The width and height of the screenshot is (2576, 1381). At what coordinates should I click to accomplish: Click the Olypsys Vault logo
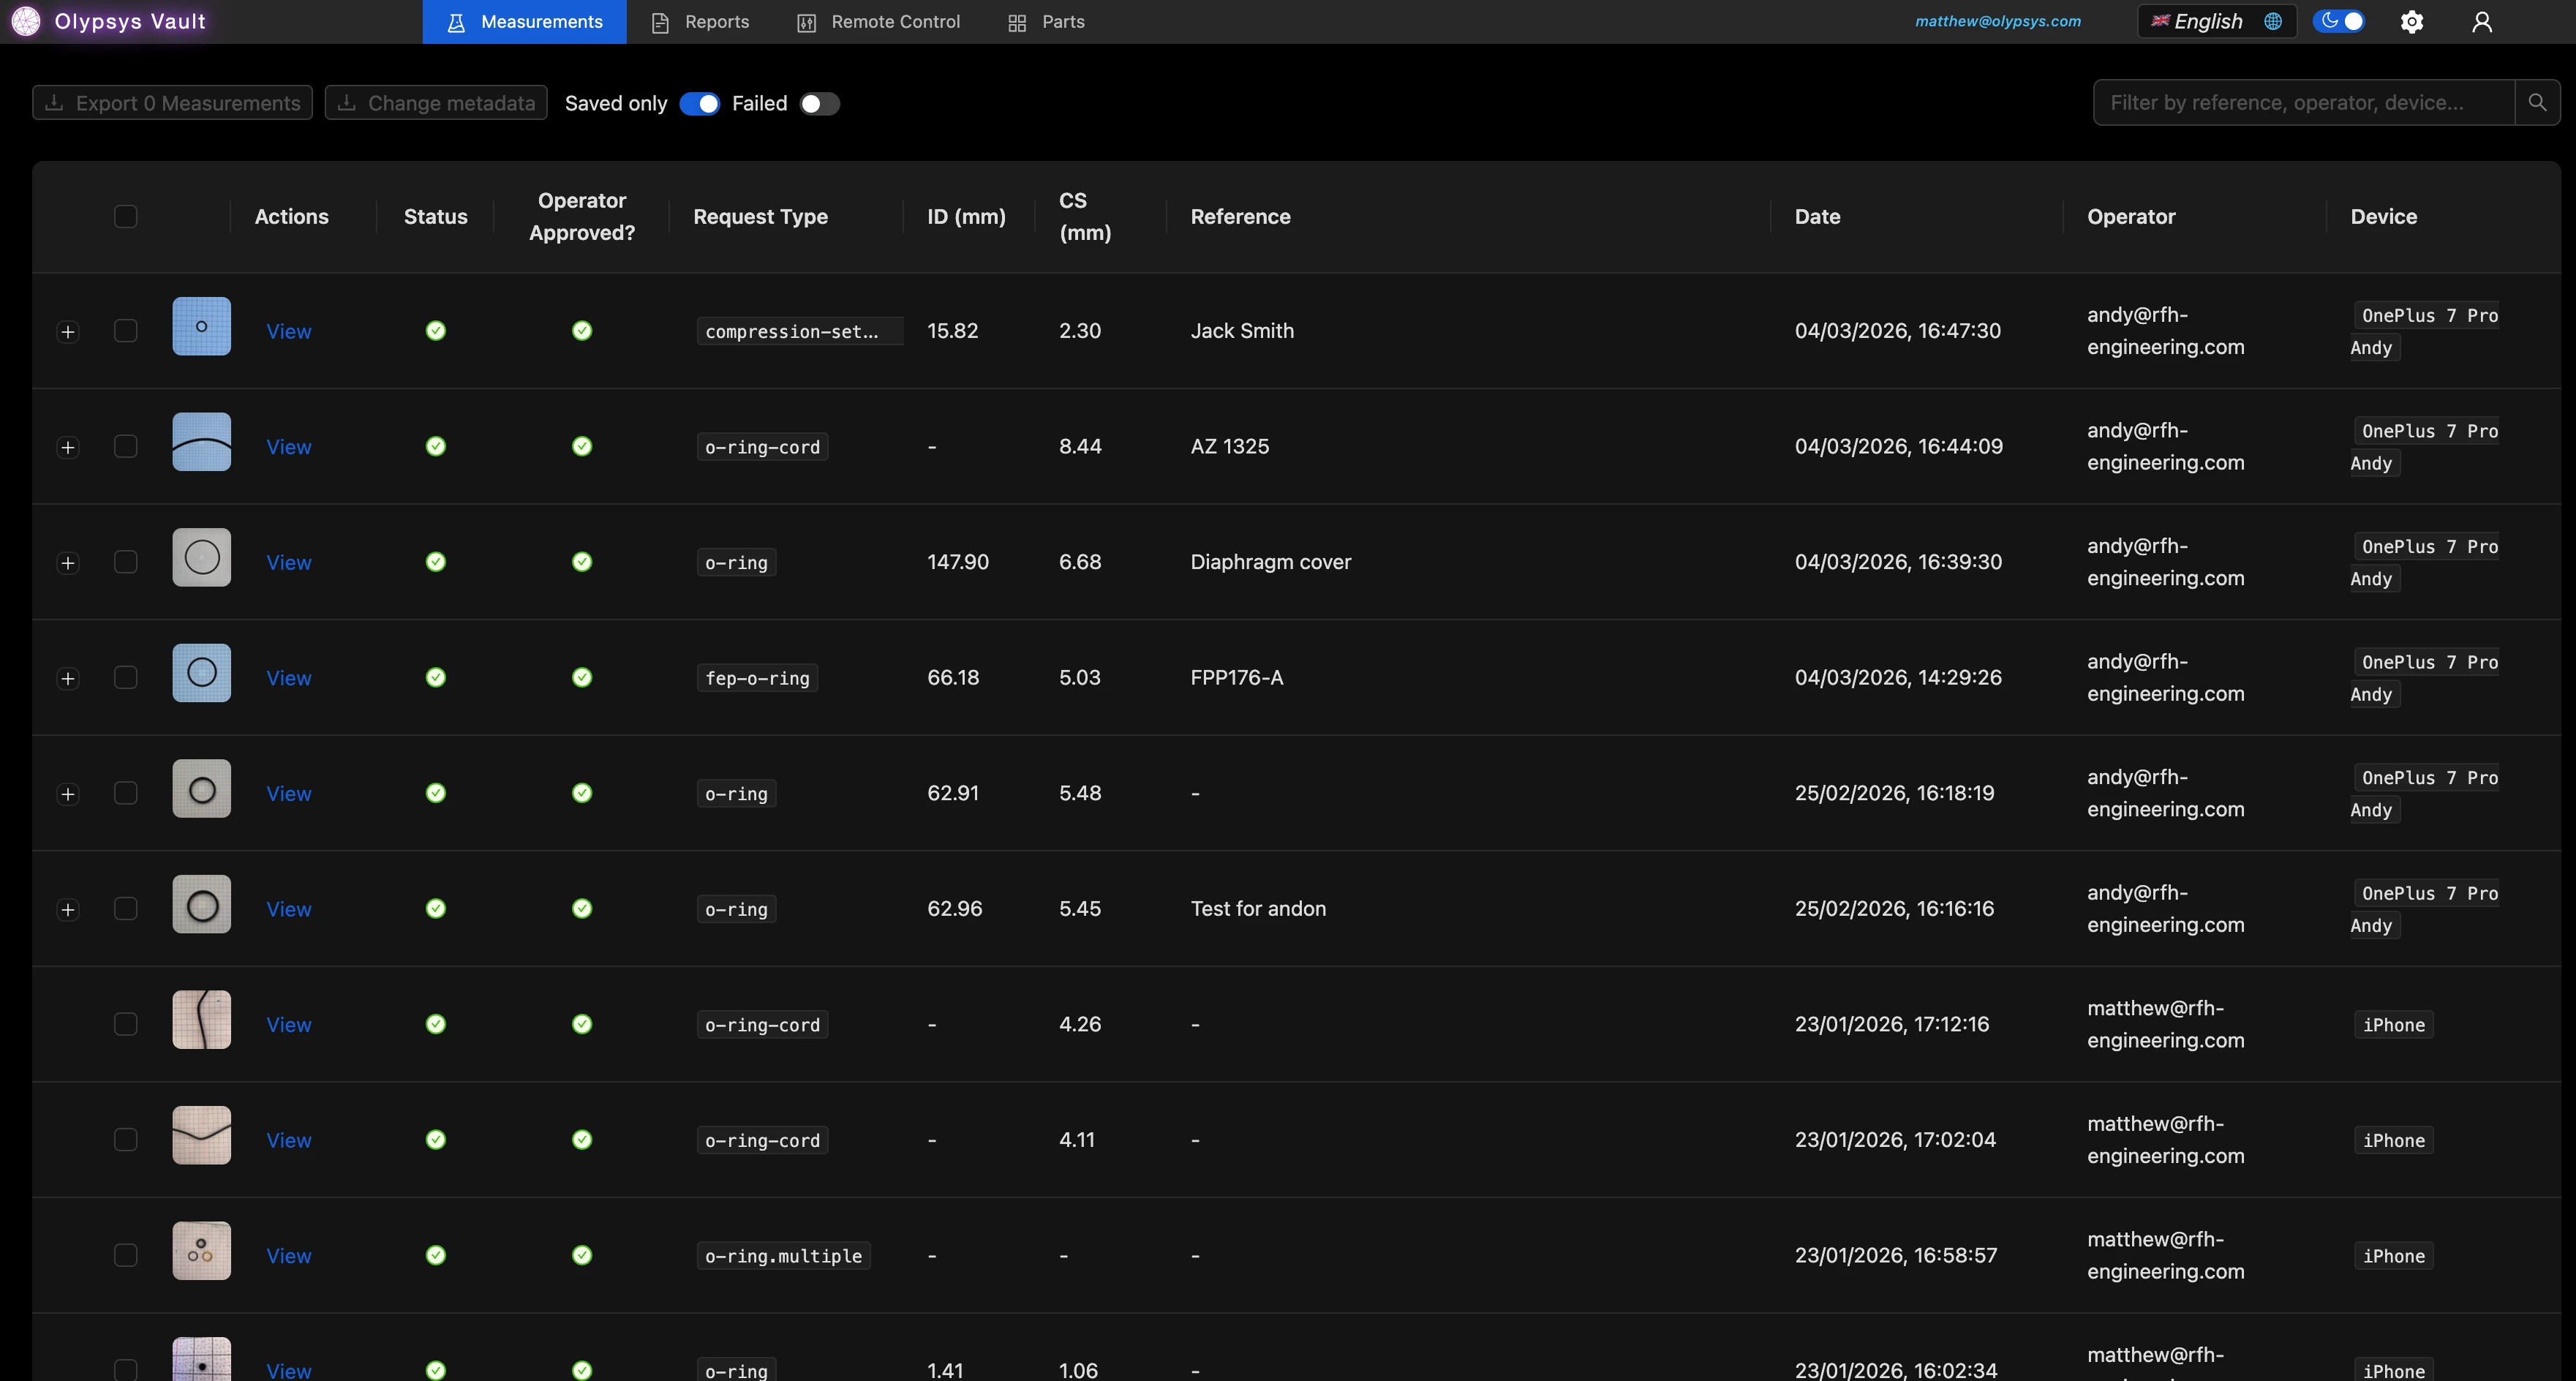point(110,20)
